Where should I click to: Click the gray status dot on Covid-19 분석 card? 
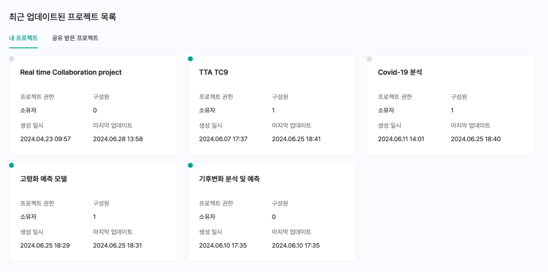[369, 59]
